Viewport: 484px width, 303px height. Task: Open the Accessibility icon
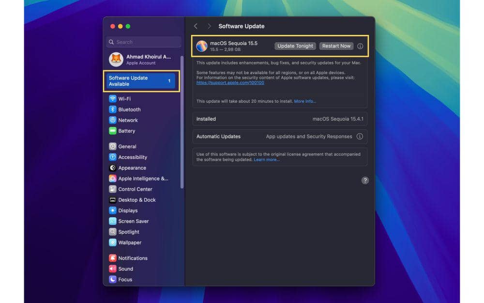[113, 157]
